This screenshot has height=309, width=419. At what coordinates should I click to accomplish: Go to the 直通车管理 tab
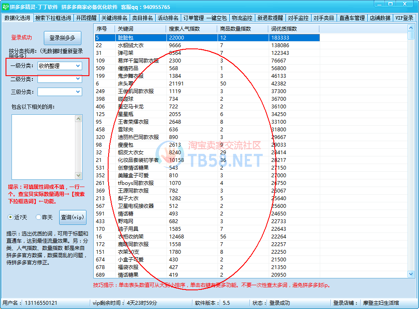[x=352, y=18]
